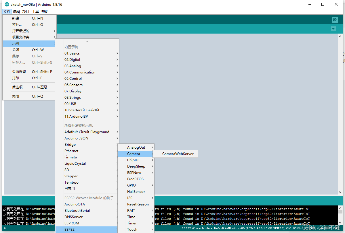Open the tab options dropdown arrow
The height and width of the screenshot is (233, 345).
(x=333, y=29)
